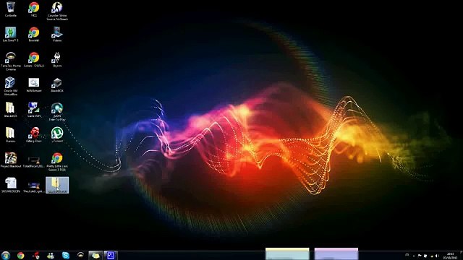The height and width of the screenshot is (260, 463).
Task: Open the Videos desktop shortcut
Action: (57, 34)
